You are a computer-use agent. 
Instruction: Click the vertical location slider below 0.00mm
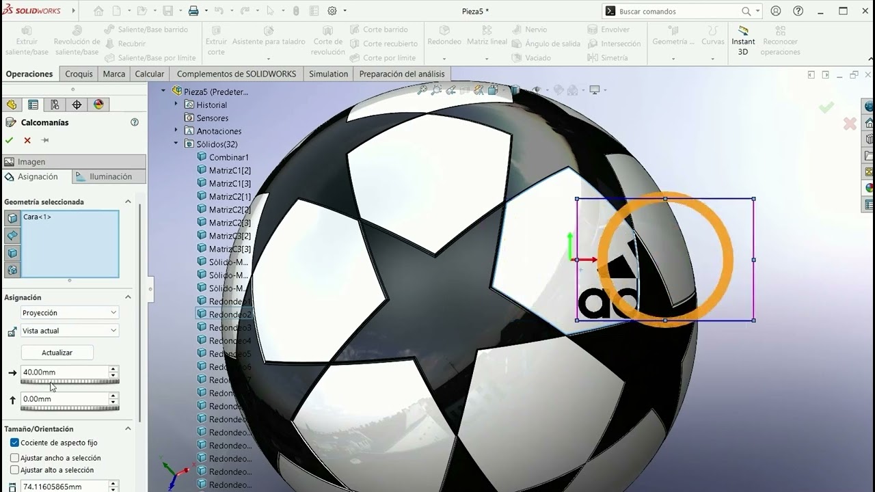tap(70, 409)
